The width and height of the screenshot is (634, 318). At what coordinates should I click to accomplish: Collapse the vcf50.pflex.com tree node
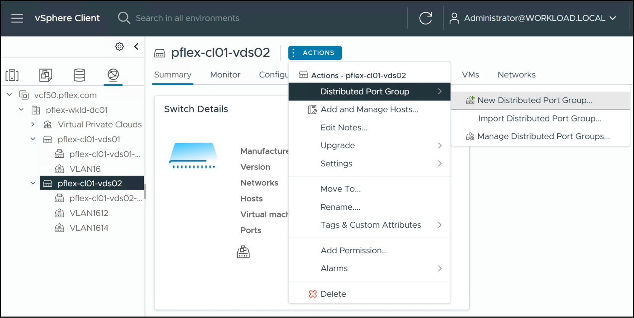[10, 95]
